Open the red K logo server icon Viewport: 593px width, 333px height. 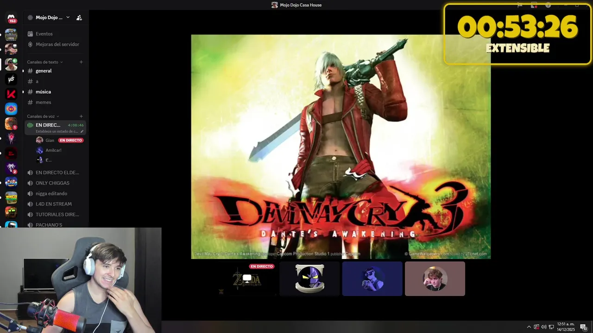(x=11, y=94)
